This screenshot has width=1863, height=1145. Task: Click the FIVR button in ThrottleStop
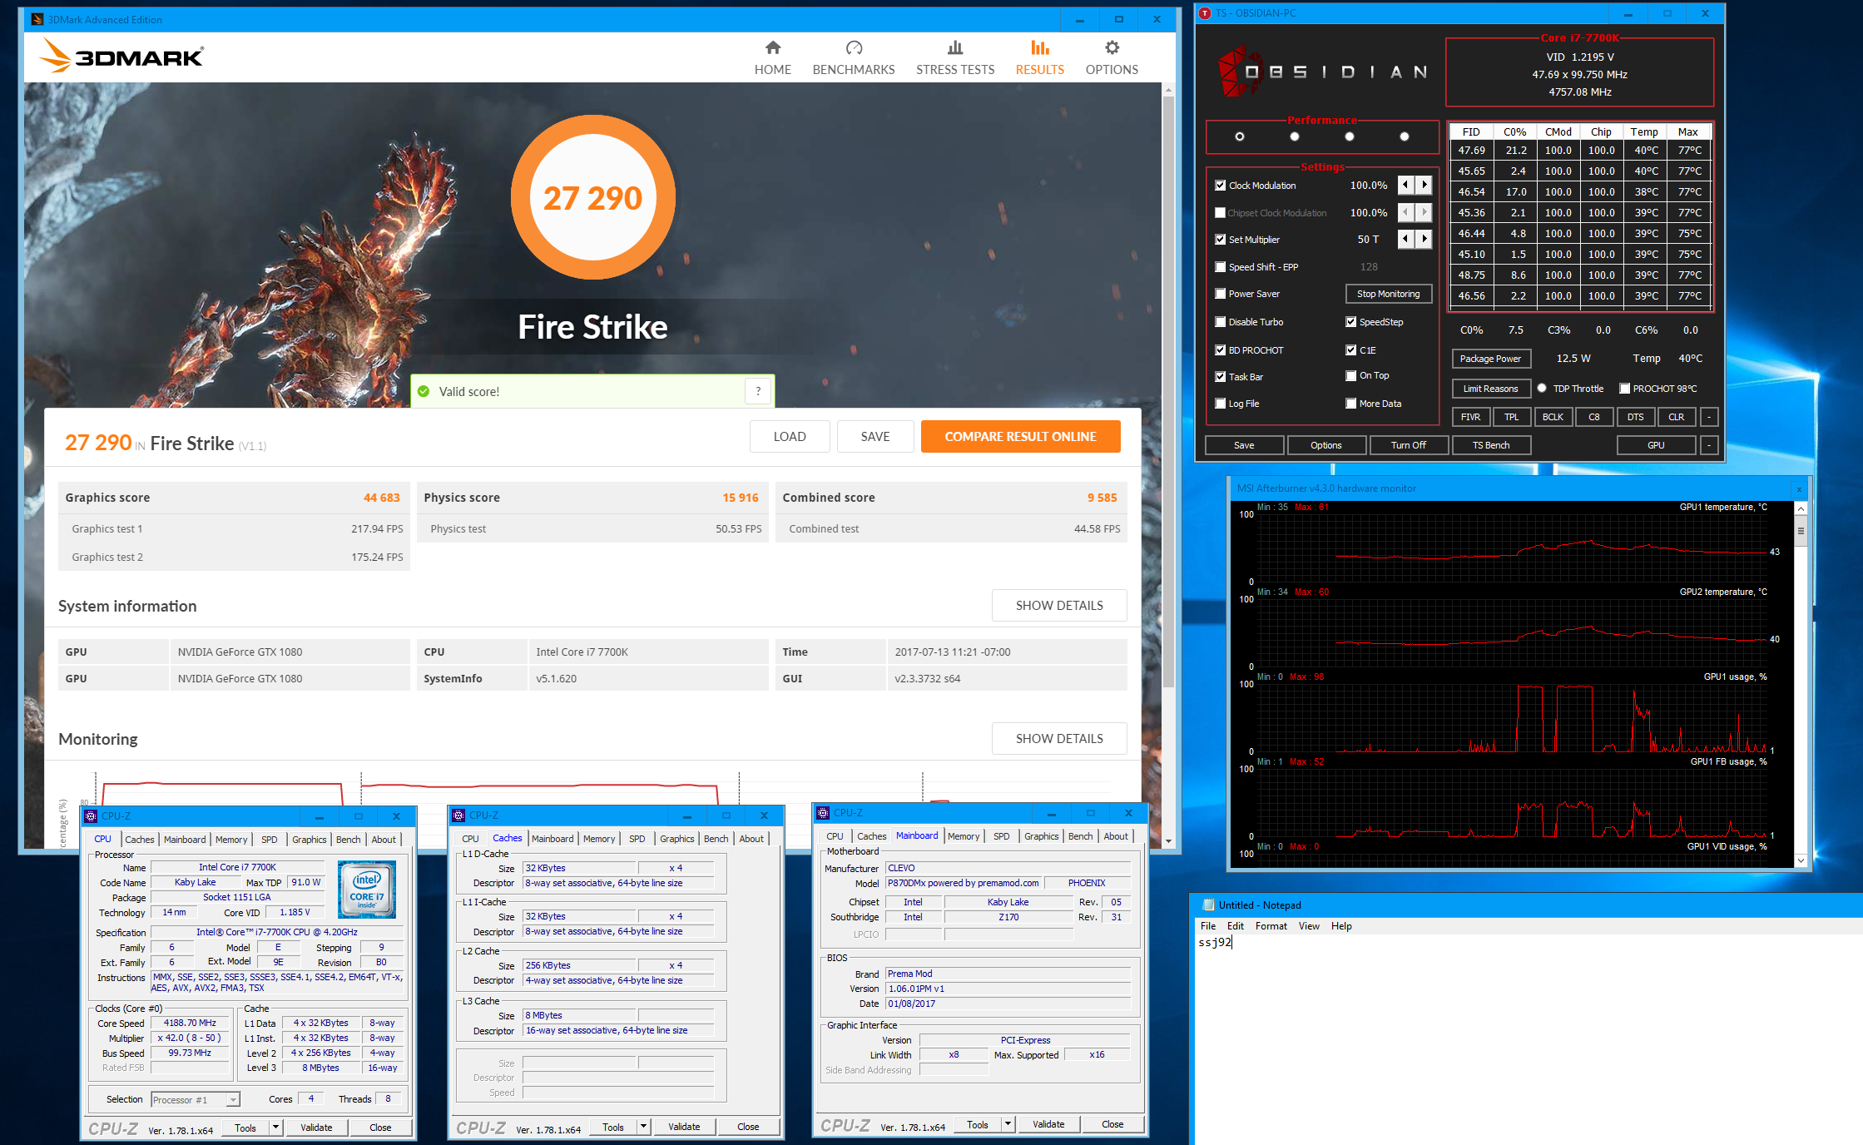1470,417
